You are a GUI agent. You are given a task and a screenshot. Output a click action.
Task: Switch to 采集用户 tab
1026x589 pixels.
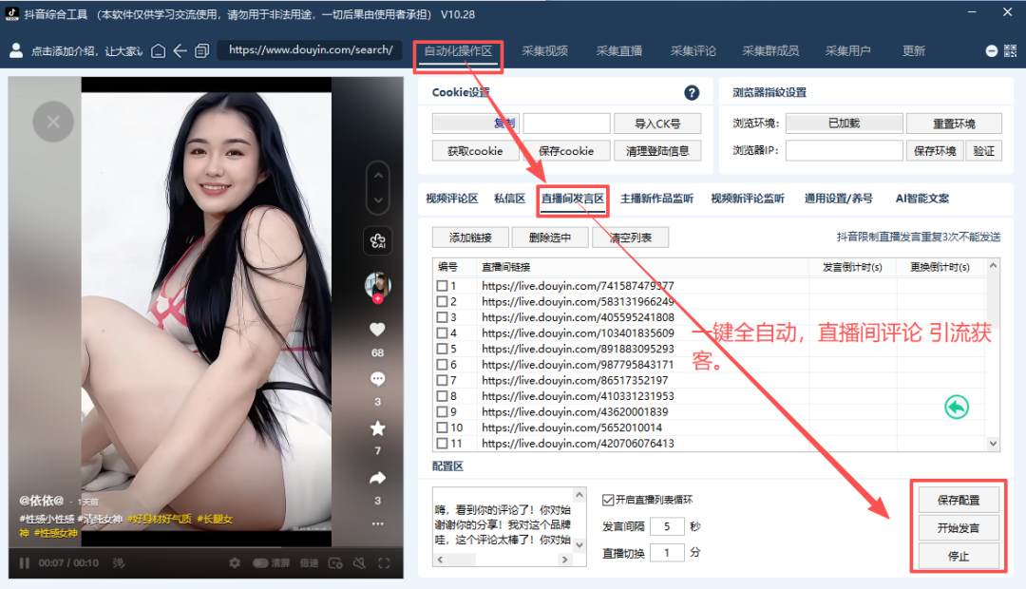point(847,51)
